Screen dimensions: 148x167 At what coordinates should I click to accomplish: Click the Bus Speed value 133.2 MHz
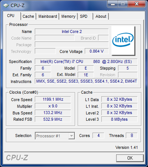coord(53,113)
